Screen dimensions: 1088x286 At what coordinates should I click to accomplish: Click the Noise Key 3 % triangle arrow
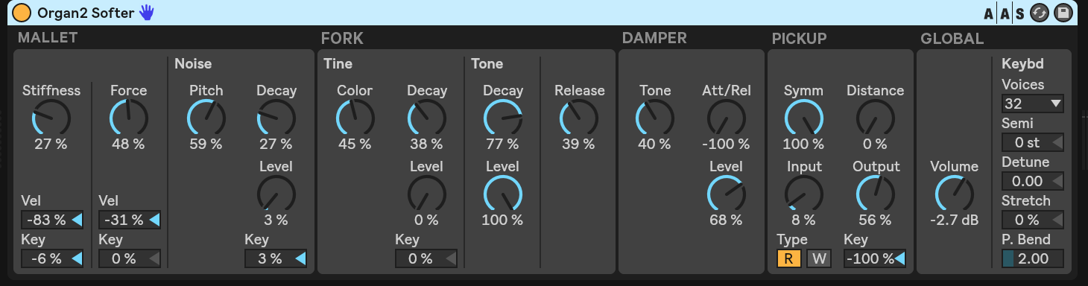tap(300, 258)
